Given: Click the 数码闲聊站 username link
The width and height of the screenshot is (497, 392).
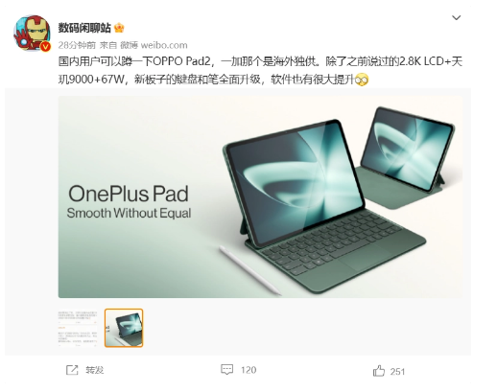Looking at the screenshot, I should (84, 28).
